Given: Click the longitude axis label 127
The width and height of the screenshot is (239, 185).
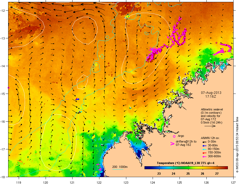Looking at the screenshot, I should (233, 182).
